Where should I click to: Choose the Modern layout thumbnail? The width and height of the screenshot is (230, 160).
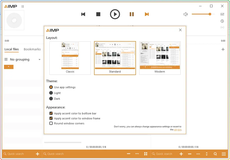click(160, 58)
